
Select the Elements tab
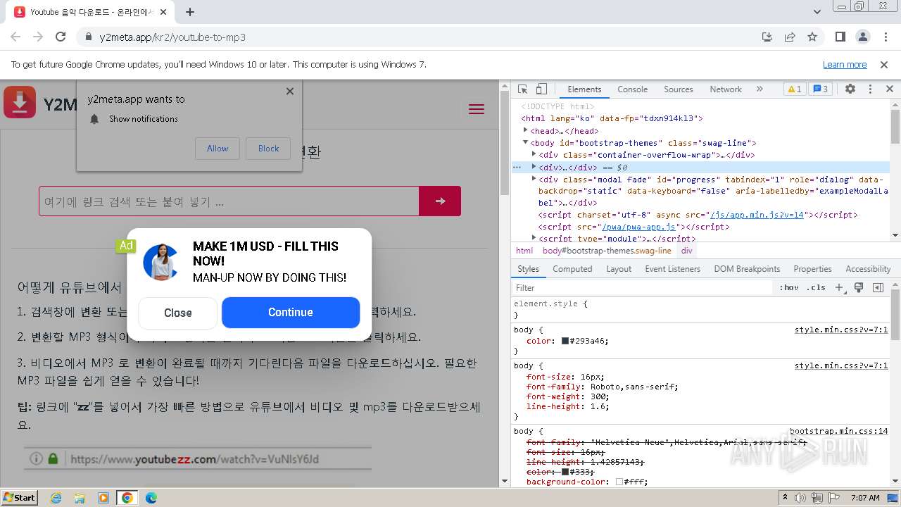pyautogui.click(x=584, y=89)
